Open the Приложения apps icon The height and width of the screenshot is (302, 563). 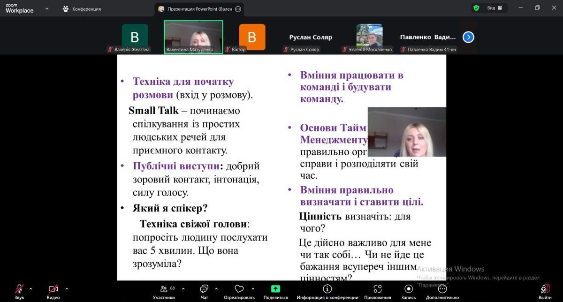pyautogui.click(x=377, y=289)
